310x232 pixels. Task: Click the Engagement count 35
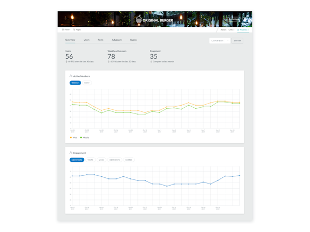153,56
